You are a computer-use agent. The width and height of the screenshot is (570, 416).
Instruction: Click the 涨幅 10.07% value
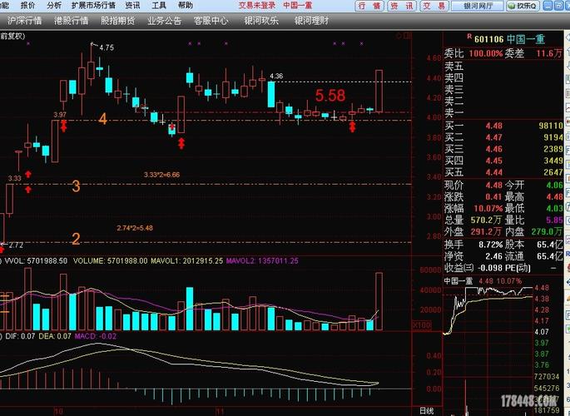(488, 209)
